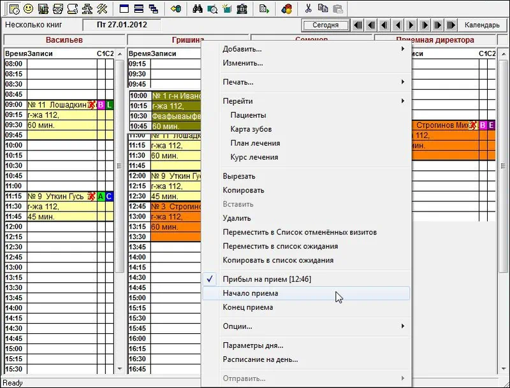Click the magenta 'B' tag on Лошадкин appointment
The image size is (510, 388).
[101, 104]
